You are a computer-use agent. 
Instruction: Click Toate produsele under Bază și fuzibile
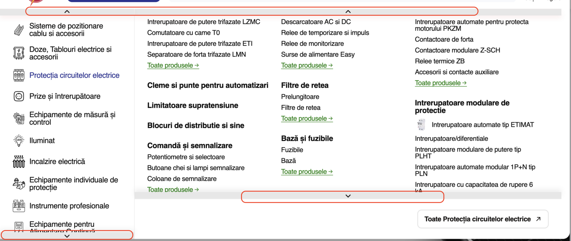(x=307, y=172)
